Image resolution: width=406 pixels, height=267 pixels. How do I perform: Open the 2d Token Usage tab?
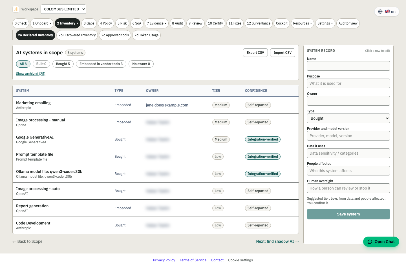(146, 35)
